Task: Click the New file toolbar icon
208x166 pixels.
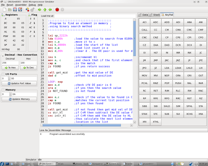Action: coord(4,9)
